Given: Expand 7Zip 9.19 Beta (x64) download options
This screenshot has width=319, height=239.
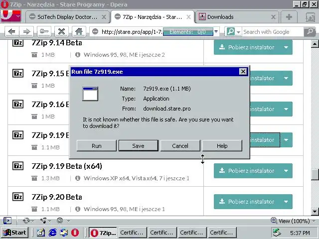Looking at the screenshot, I should tap(286, 171).
